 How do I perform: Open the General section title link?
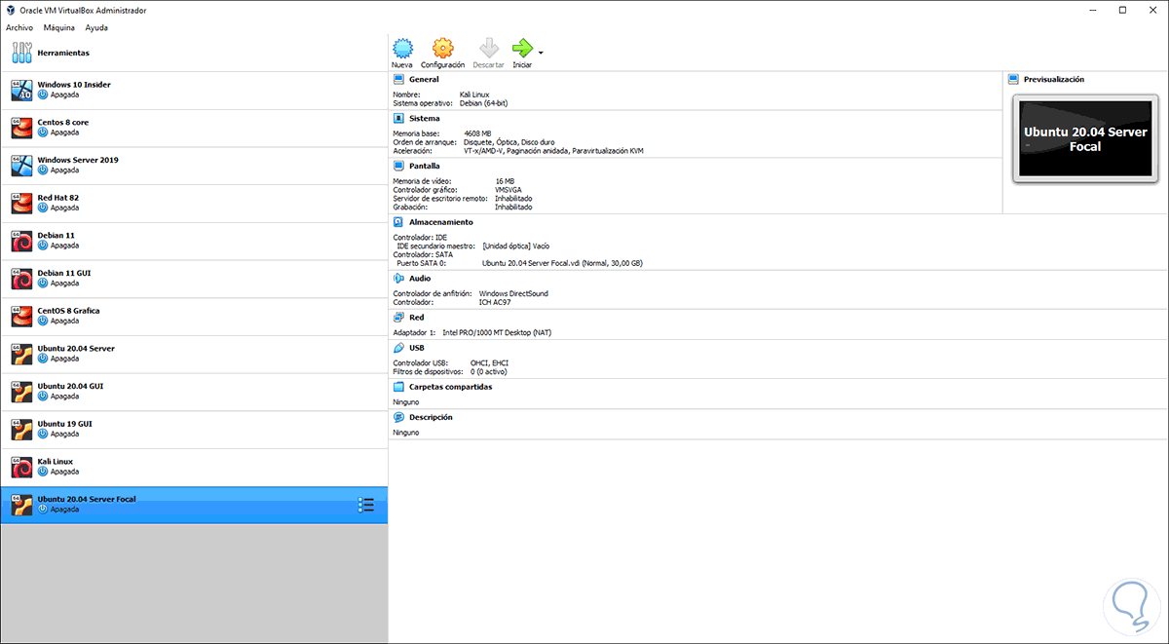424,79
